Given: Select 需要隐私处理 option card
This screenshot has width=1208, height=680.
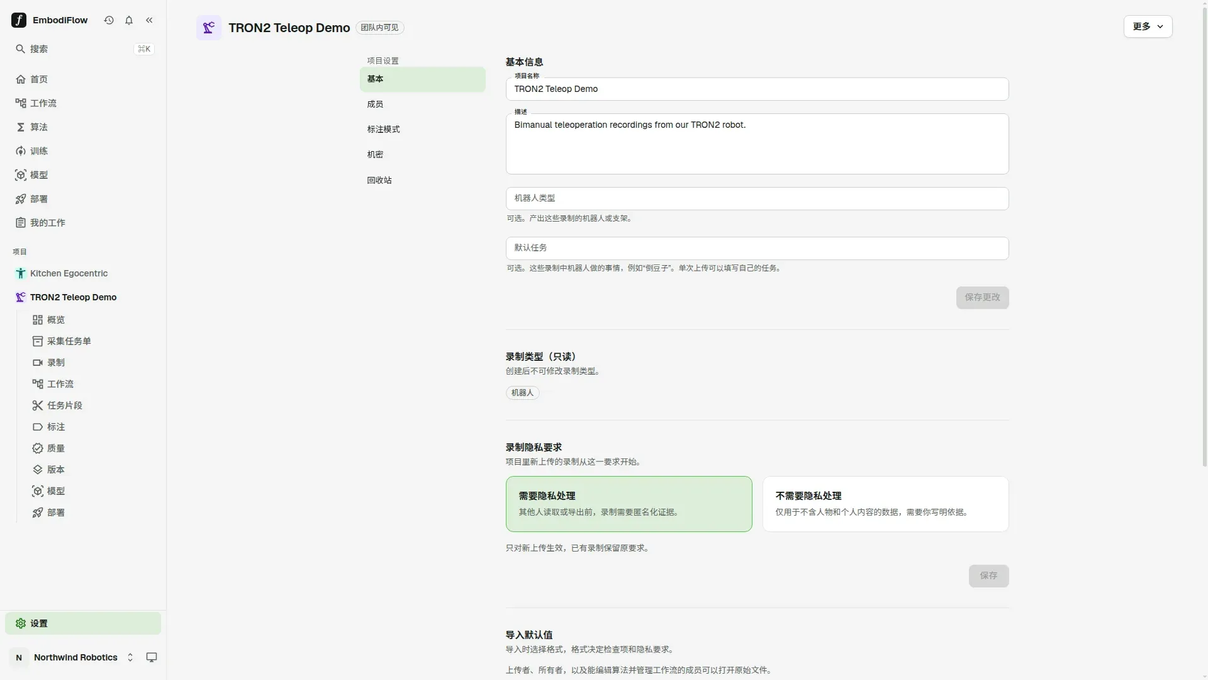Looking at the screenshot, I should [x=629, y=504].
